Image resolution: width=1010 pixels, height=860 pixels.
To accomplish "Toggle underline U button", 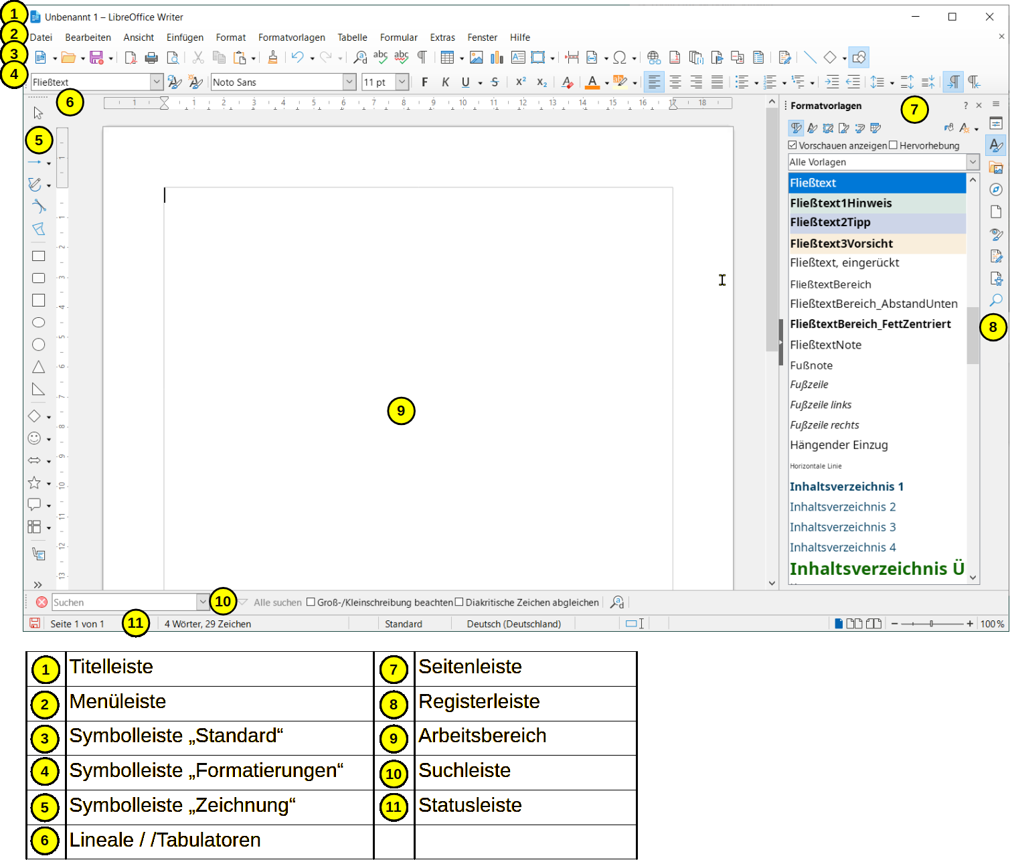I will 466,82.
